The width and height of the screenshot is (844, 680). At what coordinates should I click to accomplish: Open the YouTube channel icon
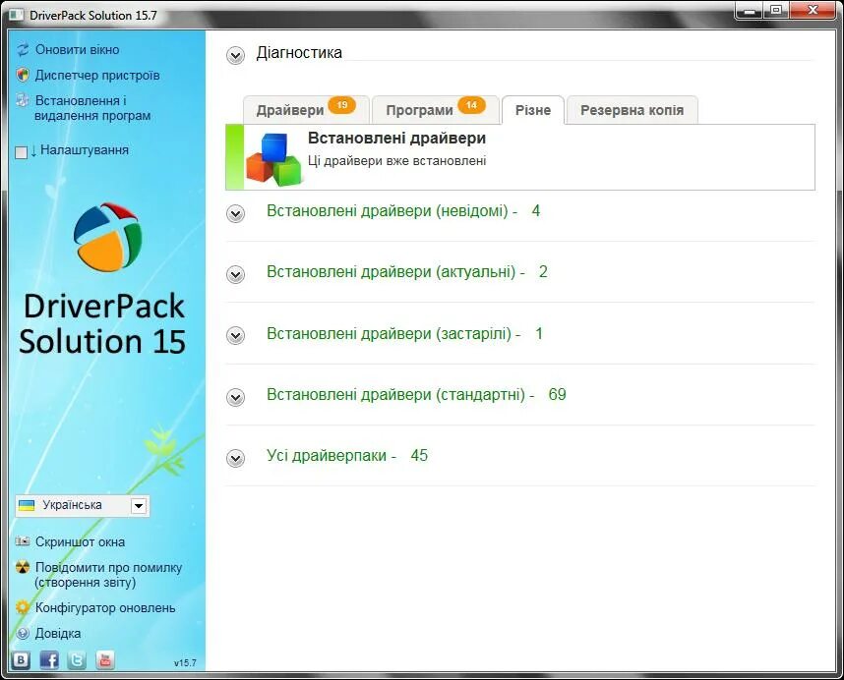105,659
